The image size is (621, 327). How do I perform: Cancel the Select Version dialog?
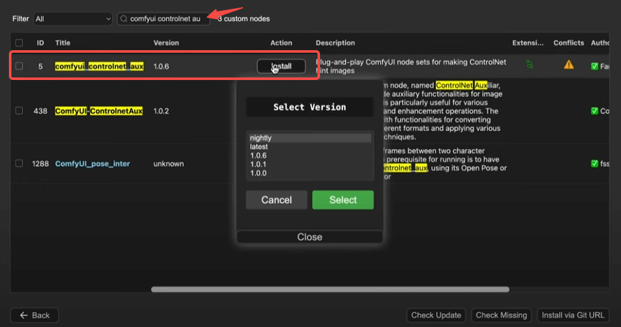(276, 200)
